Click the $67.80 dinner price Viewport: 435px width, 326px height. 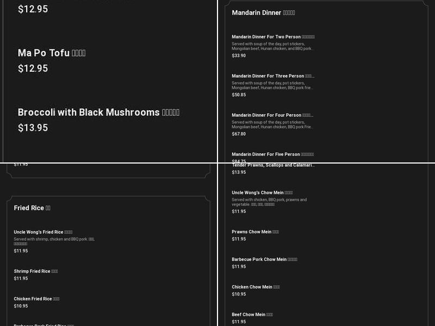pos(239,134)
